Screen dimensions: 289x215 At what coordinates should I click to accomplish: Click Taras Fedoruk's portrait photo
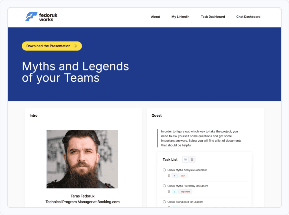(x=82, y=159)
